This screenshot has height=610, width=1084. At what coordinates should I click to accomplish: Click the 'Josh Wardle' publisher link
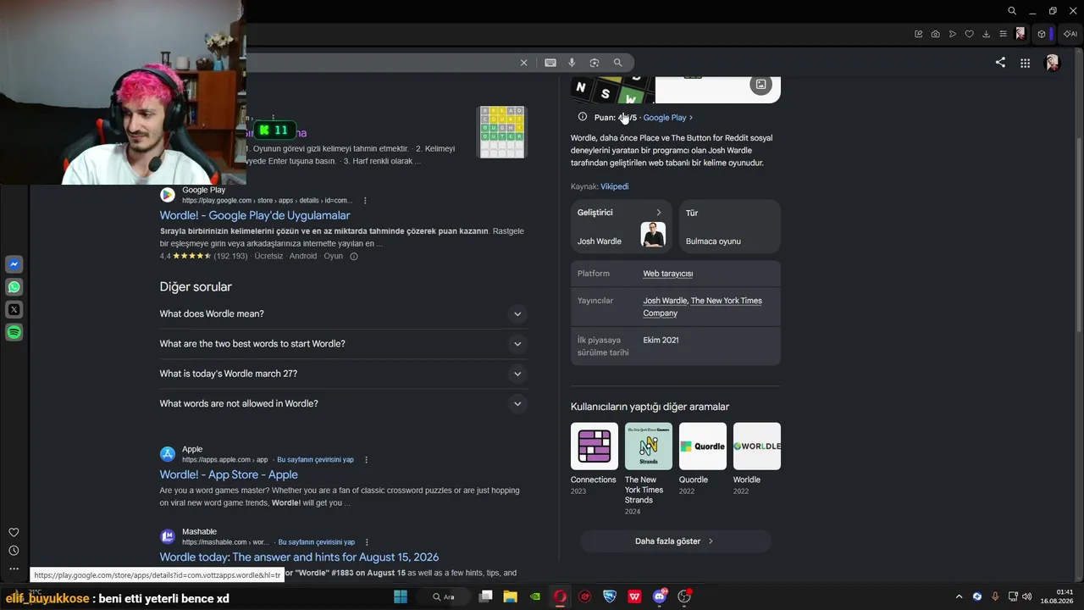pyautogui.click(x=665, y=301)
